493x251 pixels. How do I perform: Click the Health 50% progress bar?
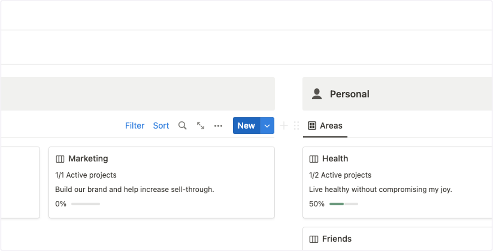tap(343, 204)
